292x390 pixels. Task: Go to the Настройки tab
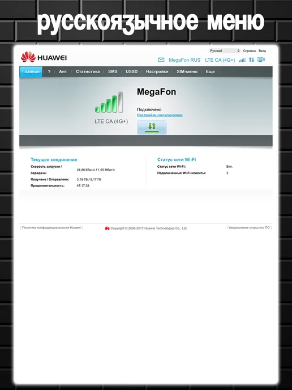pyautogui.click(x=157, y=71)
